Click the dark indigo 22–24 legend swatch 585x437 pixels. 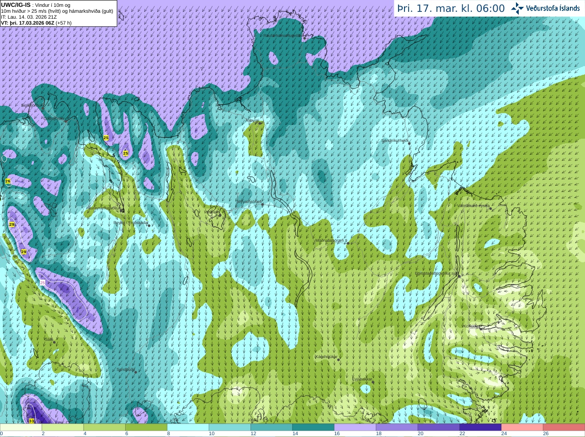480,427
